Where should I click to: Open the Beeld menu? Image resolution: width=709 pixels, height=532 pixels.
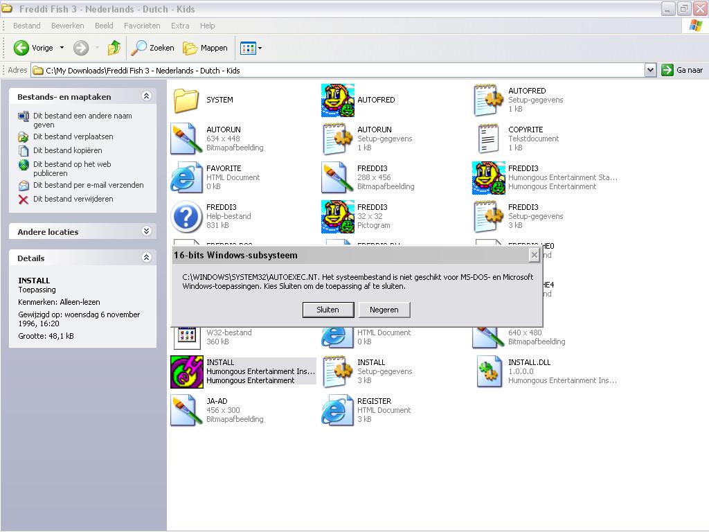coord(104,26)
